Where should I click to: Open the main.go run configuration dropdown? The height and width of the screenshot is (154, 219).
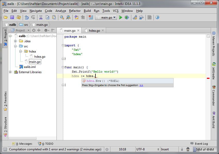(106, 18)
